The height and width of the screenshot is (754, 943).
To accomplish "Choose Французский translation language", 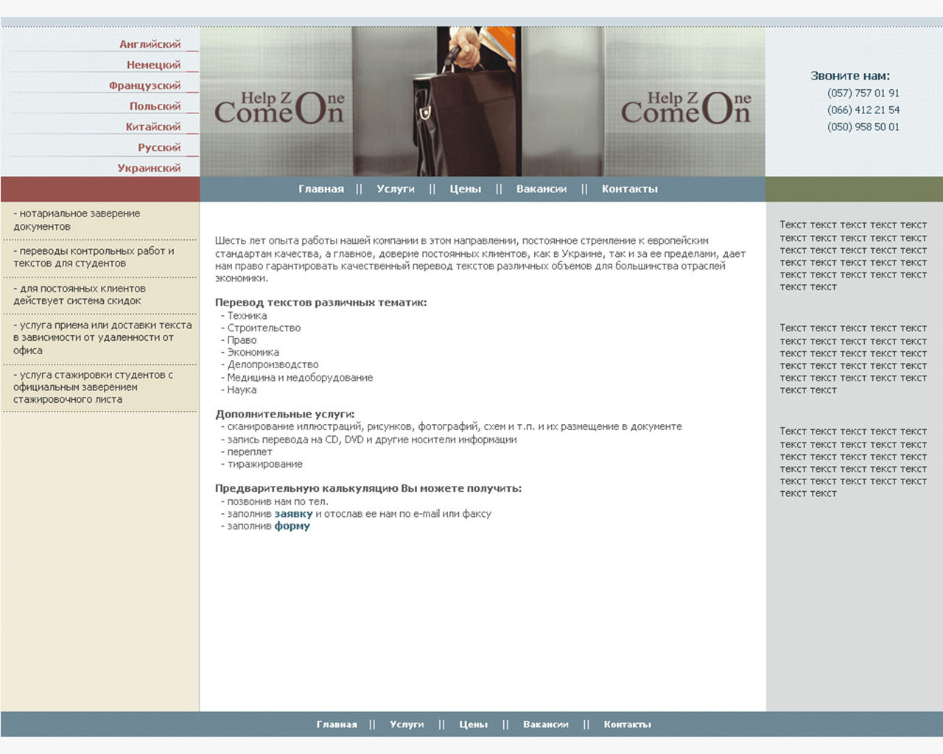I will (144, 85).
